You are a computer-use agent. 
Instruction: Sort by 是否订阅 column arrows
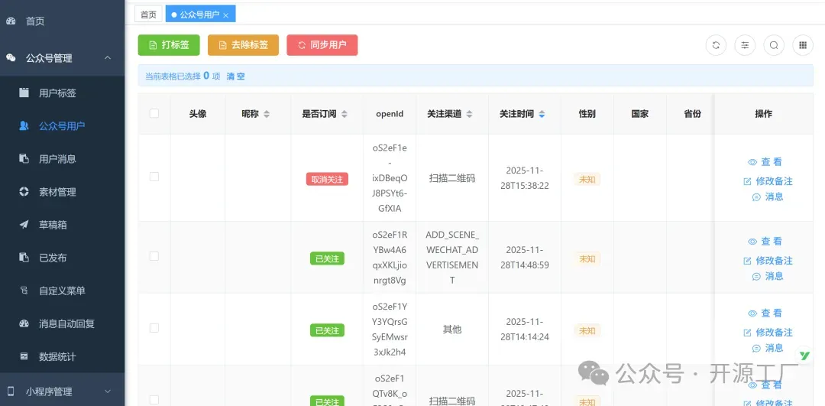coord(345,114)
